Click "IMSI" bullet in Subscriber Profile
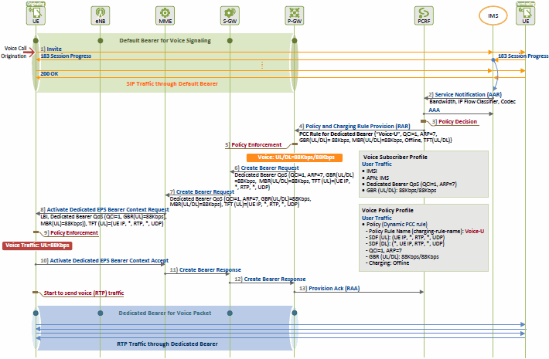The width and height of the screenshot is (549, 359). [370, 171]
